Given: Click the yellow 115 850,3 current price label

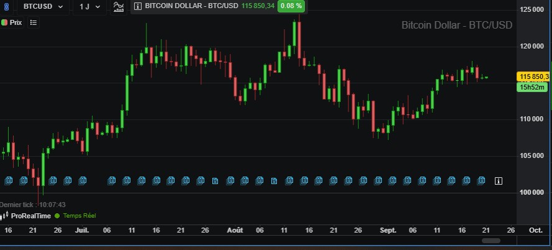Looking at the screenshot, I should point(533,76).
